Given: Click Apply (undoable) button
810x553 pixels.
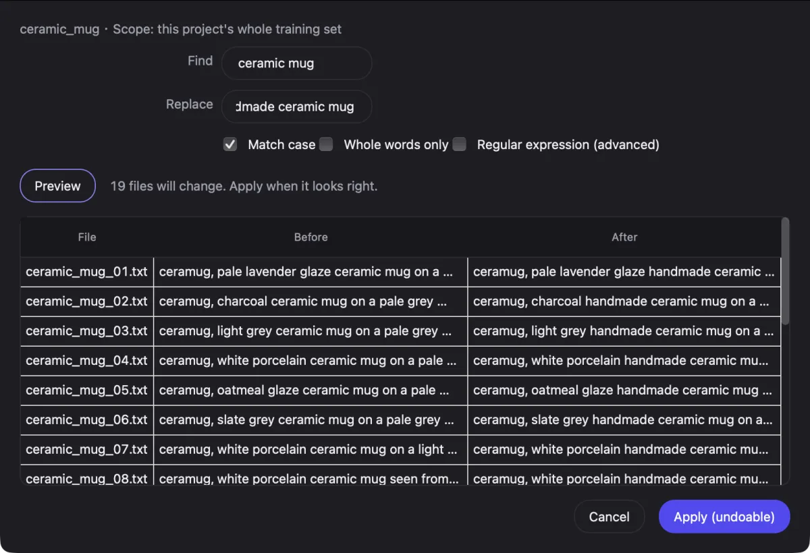Looking at the screenshot, I should click(x=724, y=517).
